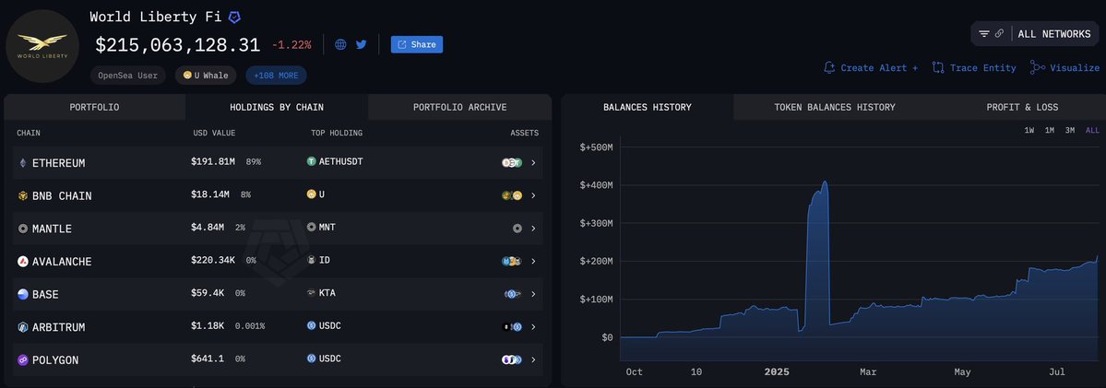This screenshot has height=388, width=1106.
Task: Sort by the CHAIN column header
Action: 29,133
